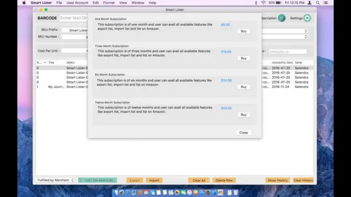This screenshot has width=351, height=197.
Task: Click the $18.99 price link
Action: [226, 52]
